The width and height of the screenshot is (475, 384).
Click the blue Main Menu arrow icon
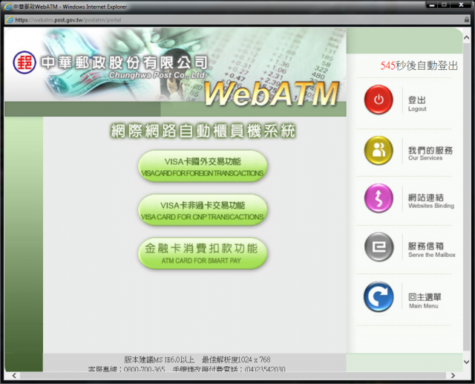(x=379, y=297)
